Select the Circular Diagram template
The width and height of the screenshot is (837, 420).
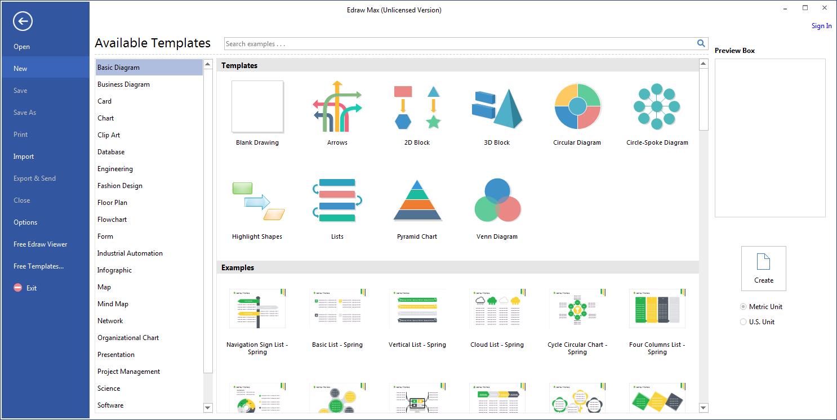(577, 106)
